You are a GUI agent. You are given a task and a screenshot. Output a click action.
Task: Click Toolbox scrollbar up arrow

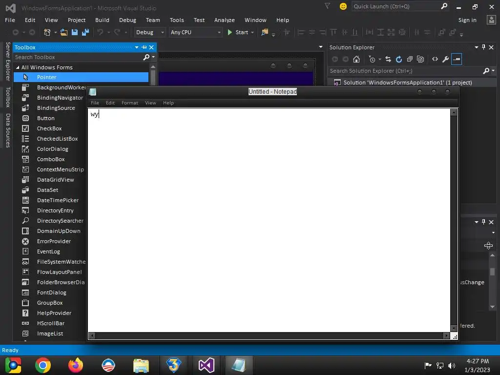[x=153, y=67]
